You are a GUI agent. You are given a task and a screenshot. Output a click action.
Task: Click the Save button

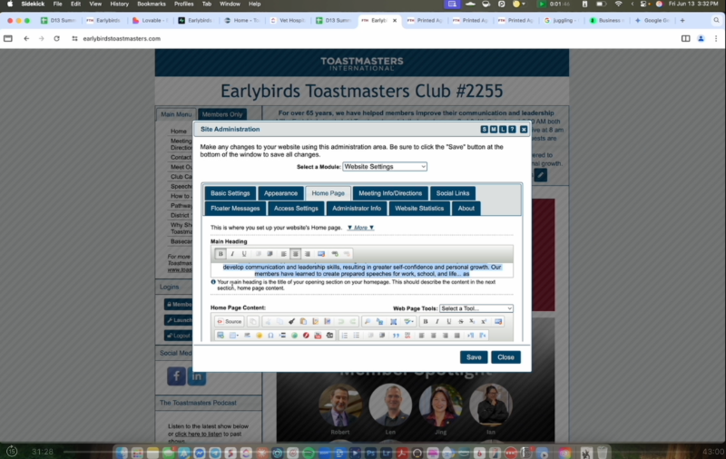(474, 357)
